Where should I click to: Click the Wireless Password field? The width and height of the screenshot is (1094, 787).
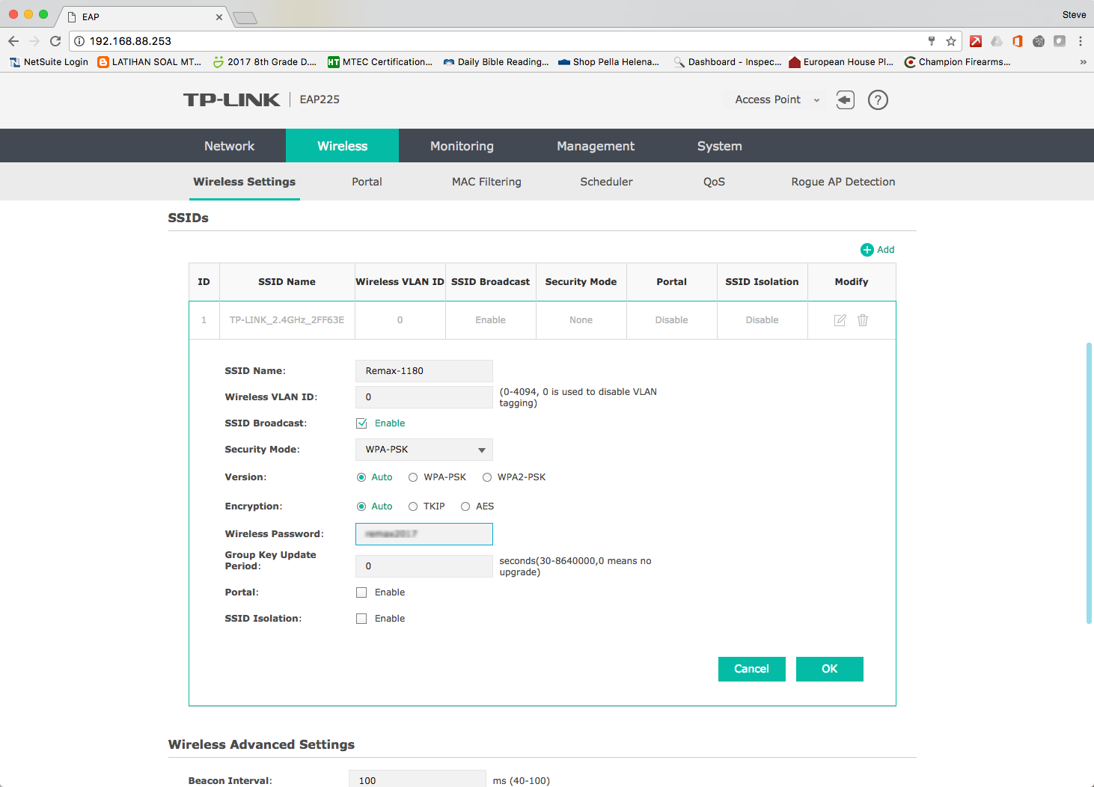coord(424,534)
